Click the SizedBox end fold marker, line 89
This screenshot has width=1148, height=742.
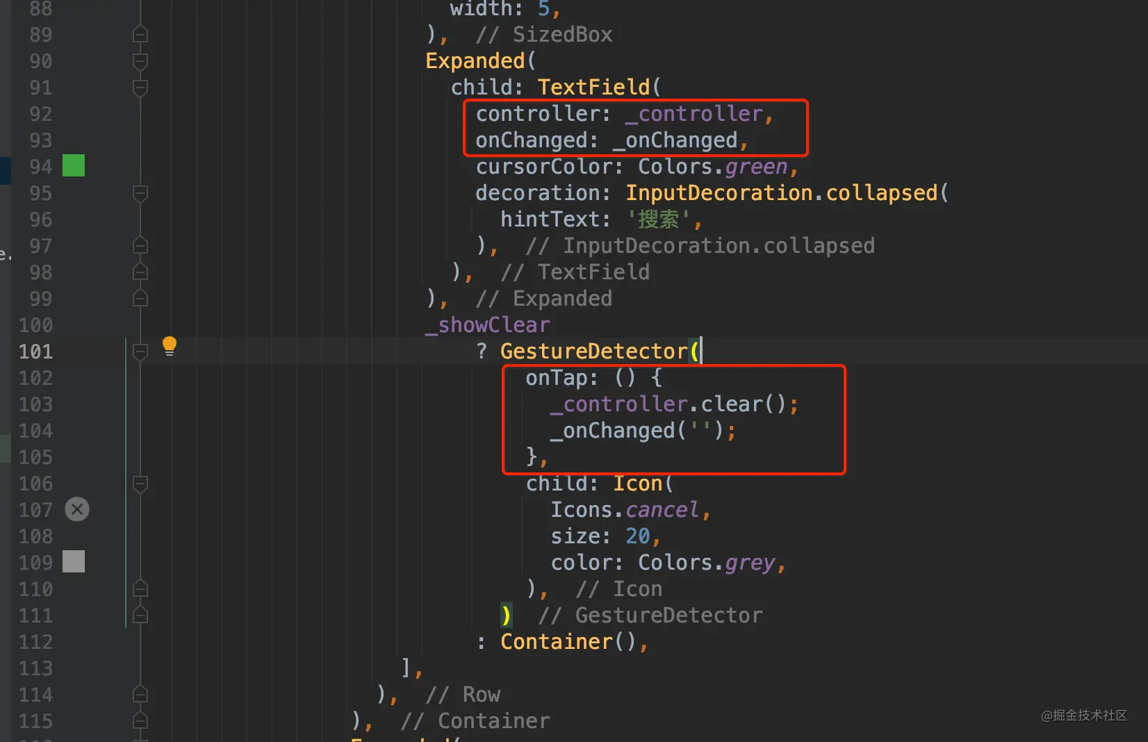tap(140, 34)
